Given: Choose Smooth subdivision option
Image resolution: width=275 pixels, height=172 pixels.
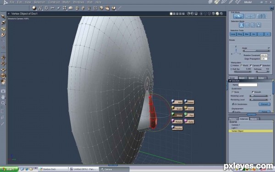Looking at the screenshot, I should pos(253,92).
